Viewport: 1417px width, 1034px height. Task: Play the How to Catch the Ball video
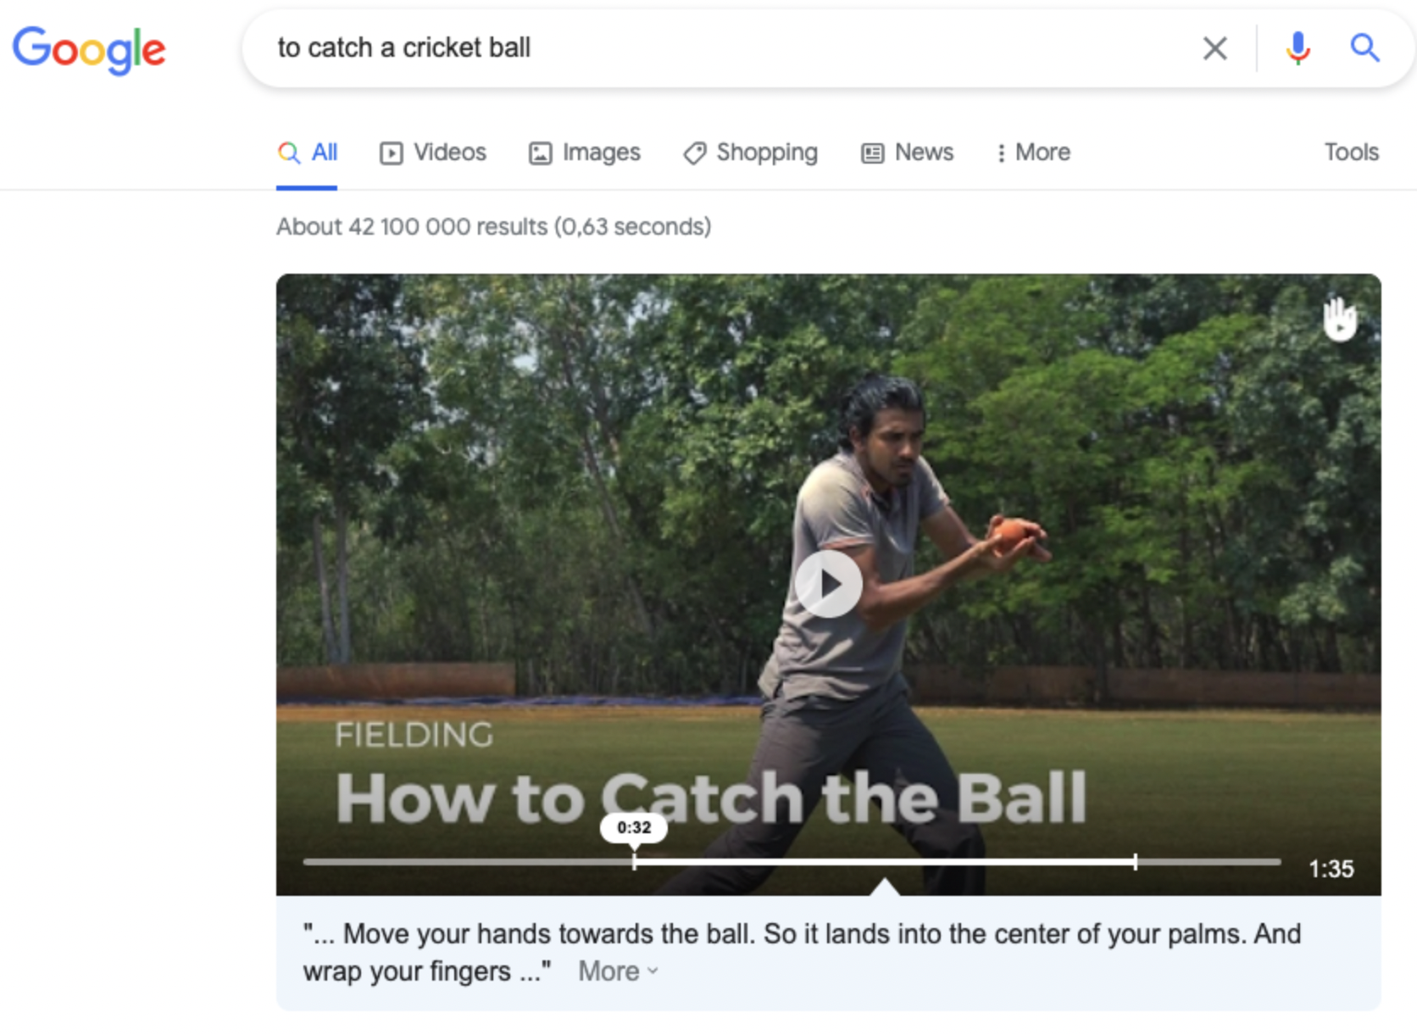point(828,584)
